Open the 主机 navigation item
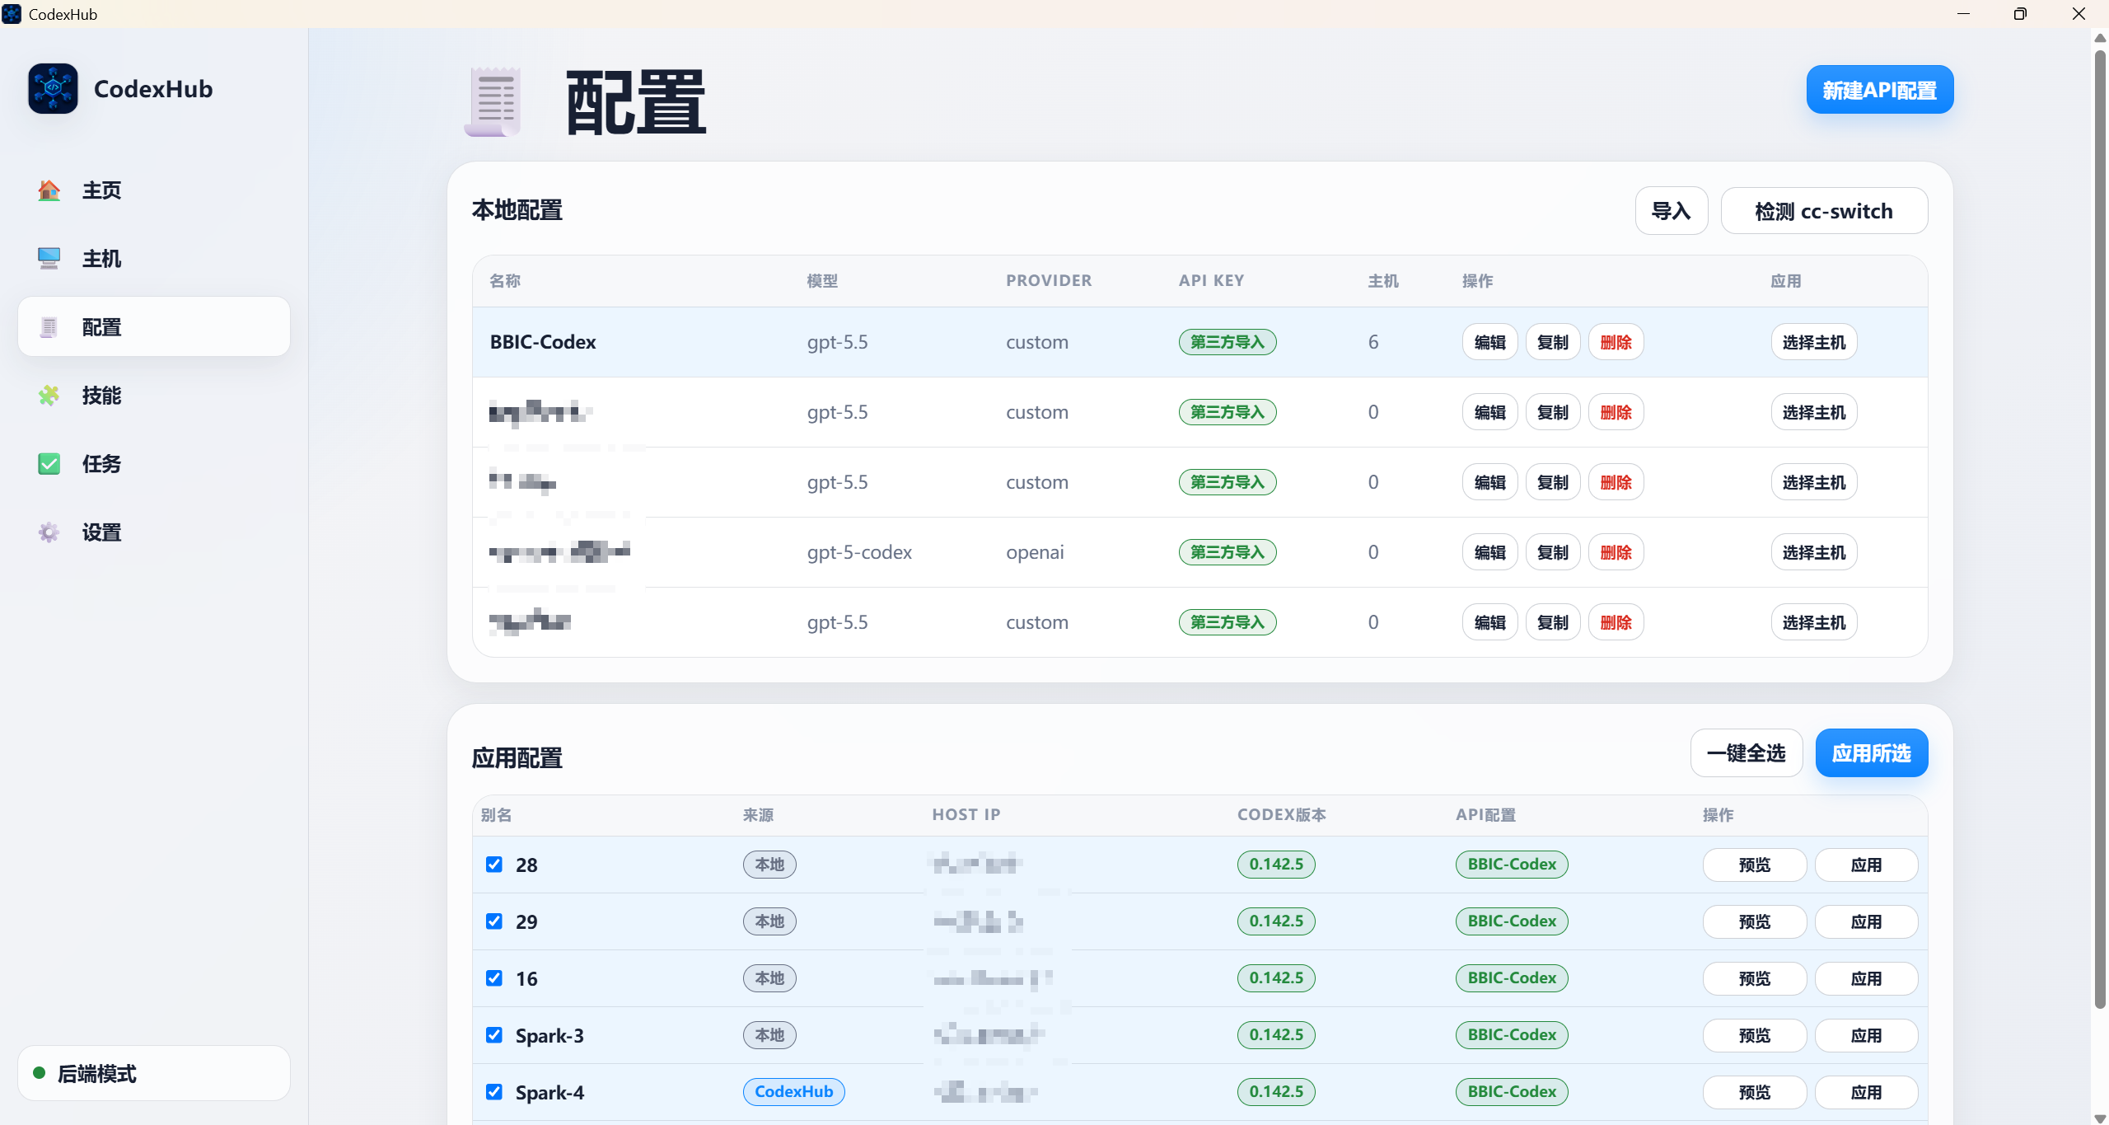Viewport: 2109px width, 1125px height. [x=154, y=259]
